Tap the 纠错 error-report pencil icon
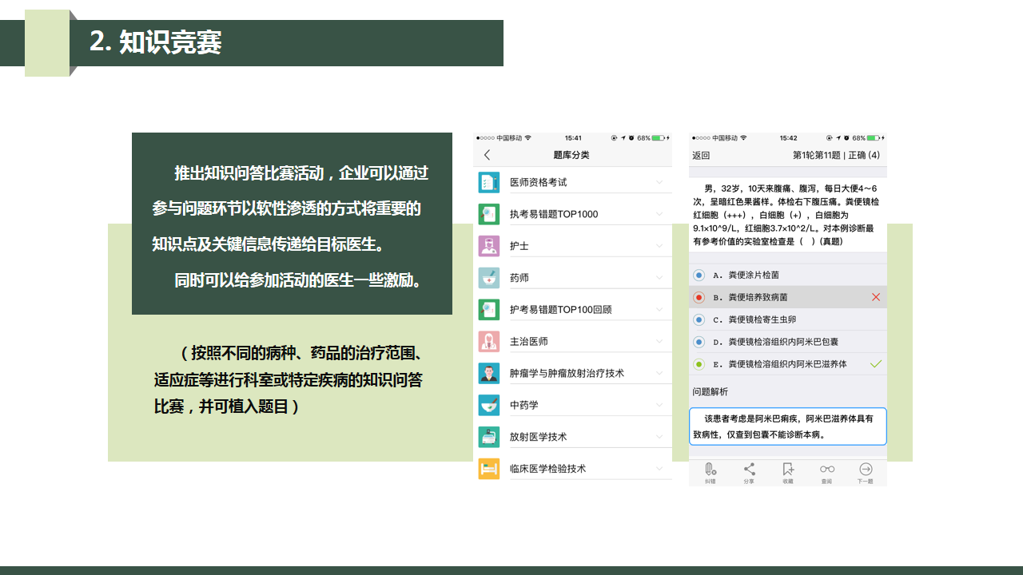1023x575 pixels. tap(710, 472)
